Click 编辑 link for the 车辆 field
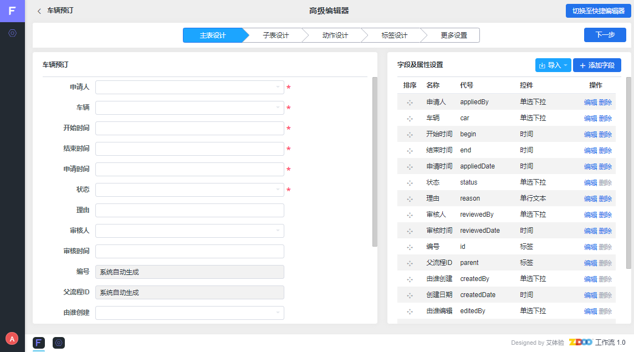Screen dimensions: 634x352 (590, 119)
